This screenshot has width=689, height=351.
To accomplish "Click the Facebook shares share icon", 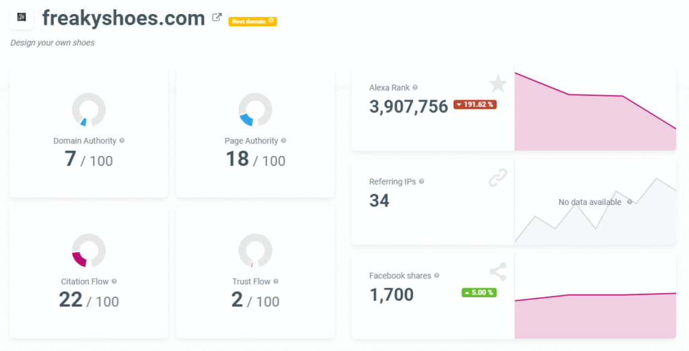I will [497, 272].
